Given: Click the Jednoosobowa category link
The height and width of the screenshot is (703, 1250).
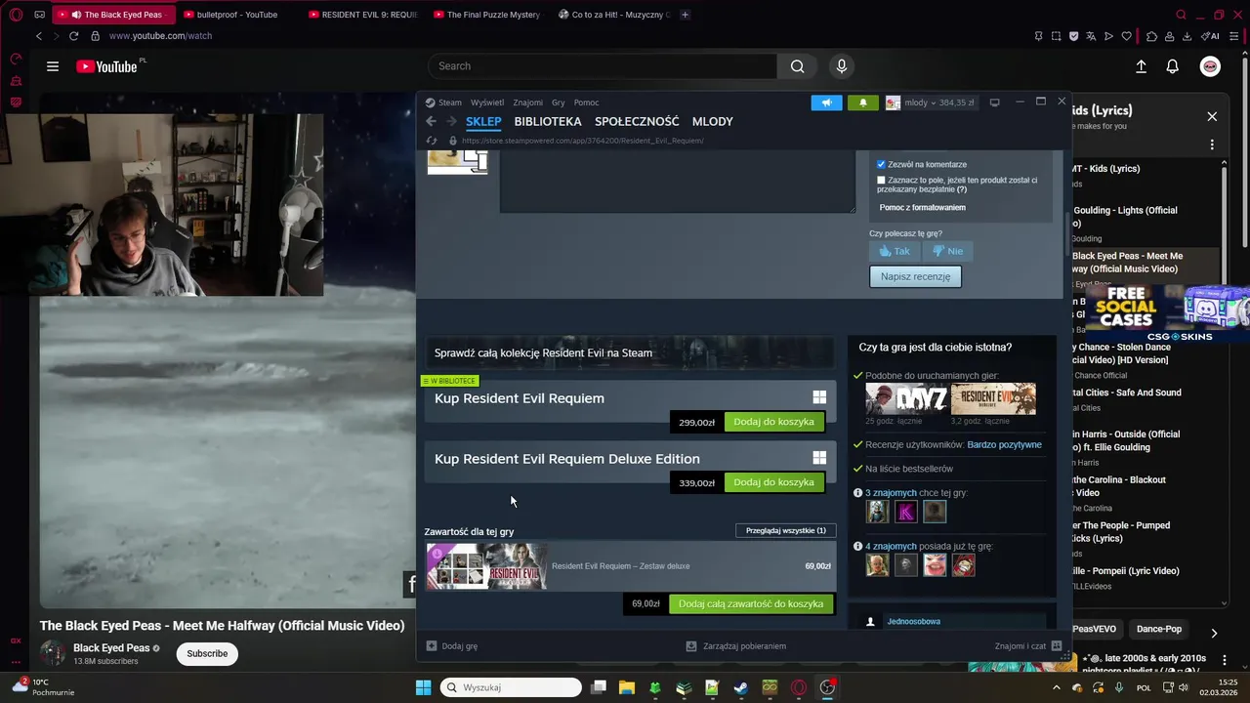Looking at the screenshot, I should tap(913, 621).
